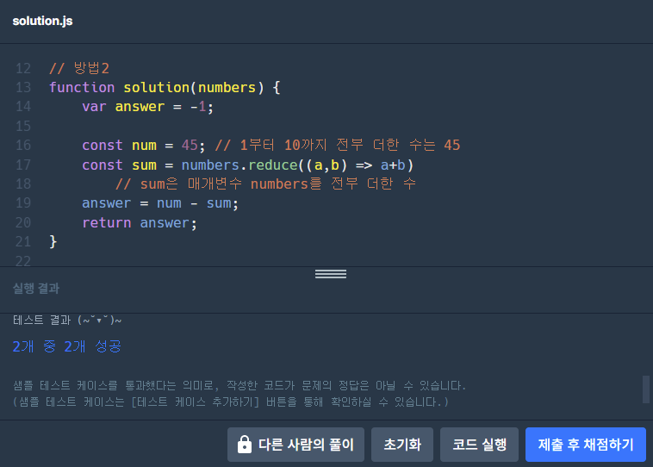Screen dimensions: 653x467
Task: Click the 테스트 케이스 추가하기 hint line
Action: click(x=231, y=402)
